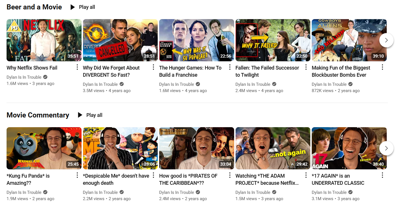Viewport: 401px width, 203px height.
Task: Open channel name under Adam Project video
Action: click(253, 192)
